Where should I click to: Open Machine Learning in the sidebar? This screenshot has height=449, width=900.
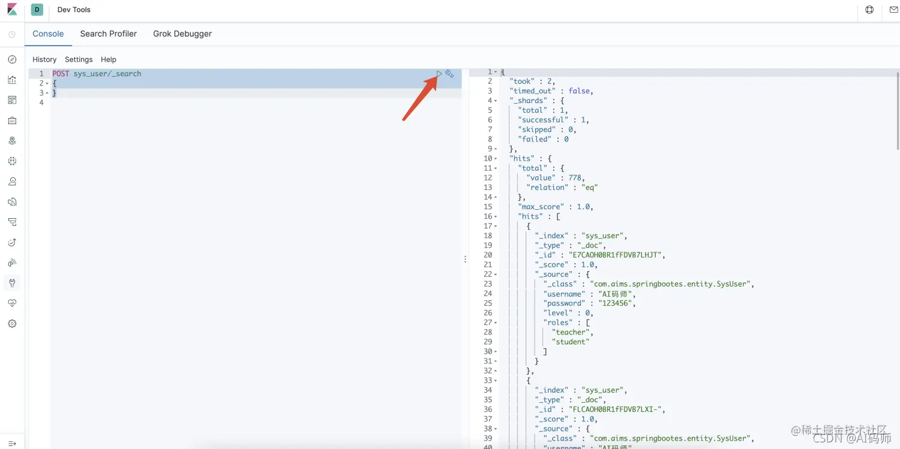tap(12, 161)
